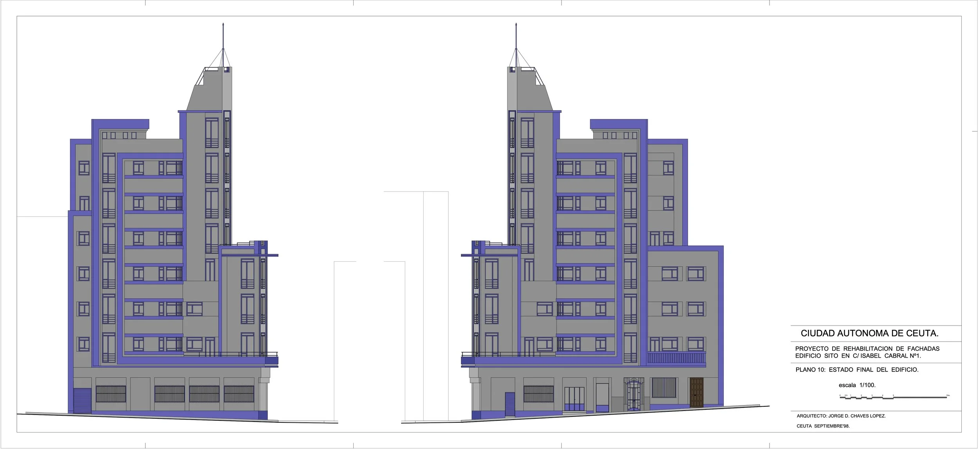
Task: Click the 'ARQUITECTO: JORGE D. CHAVES LOPEZ.' line
Action: pos(841,416)
